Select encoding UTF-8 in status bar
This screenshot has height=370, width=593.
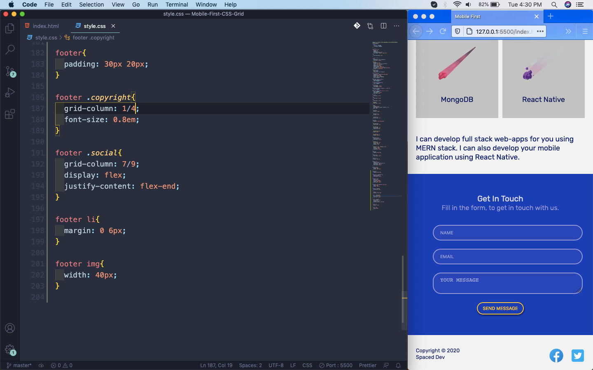click(x=276, y=365)
